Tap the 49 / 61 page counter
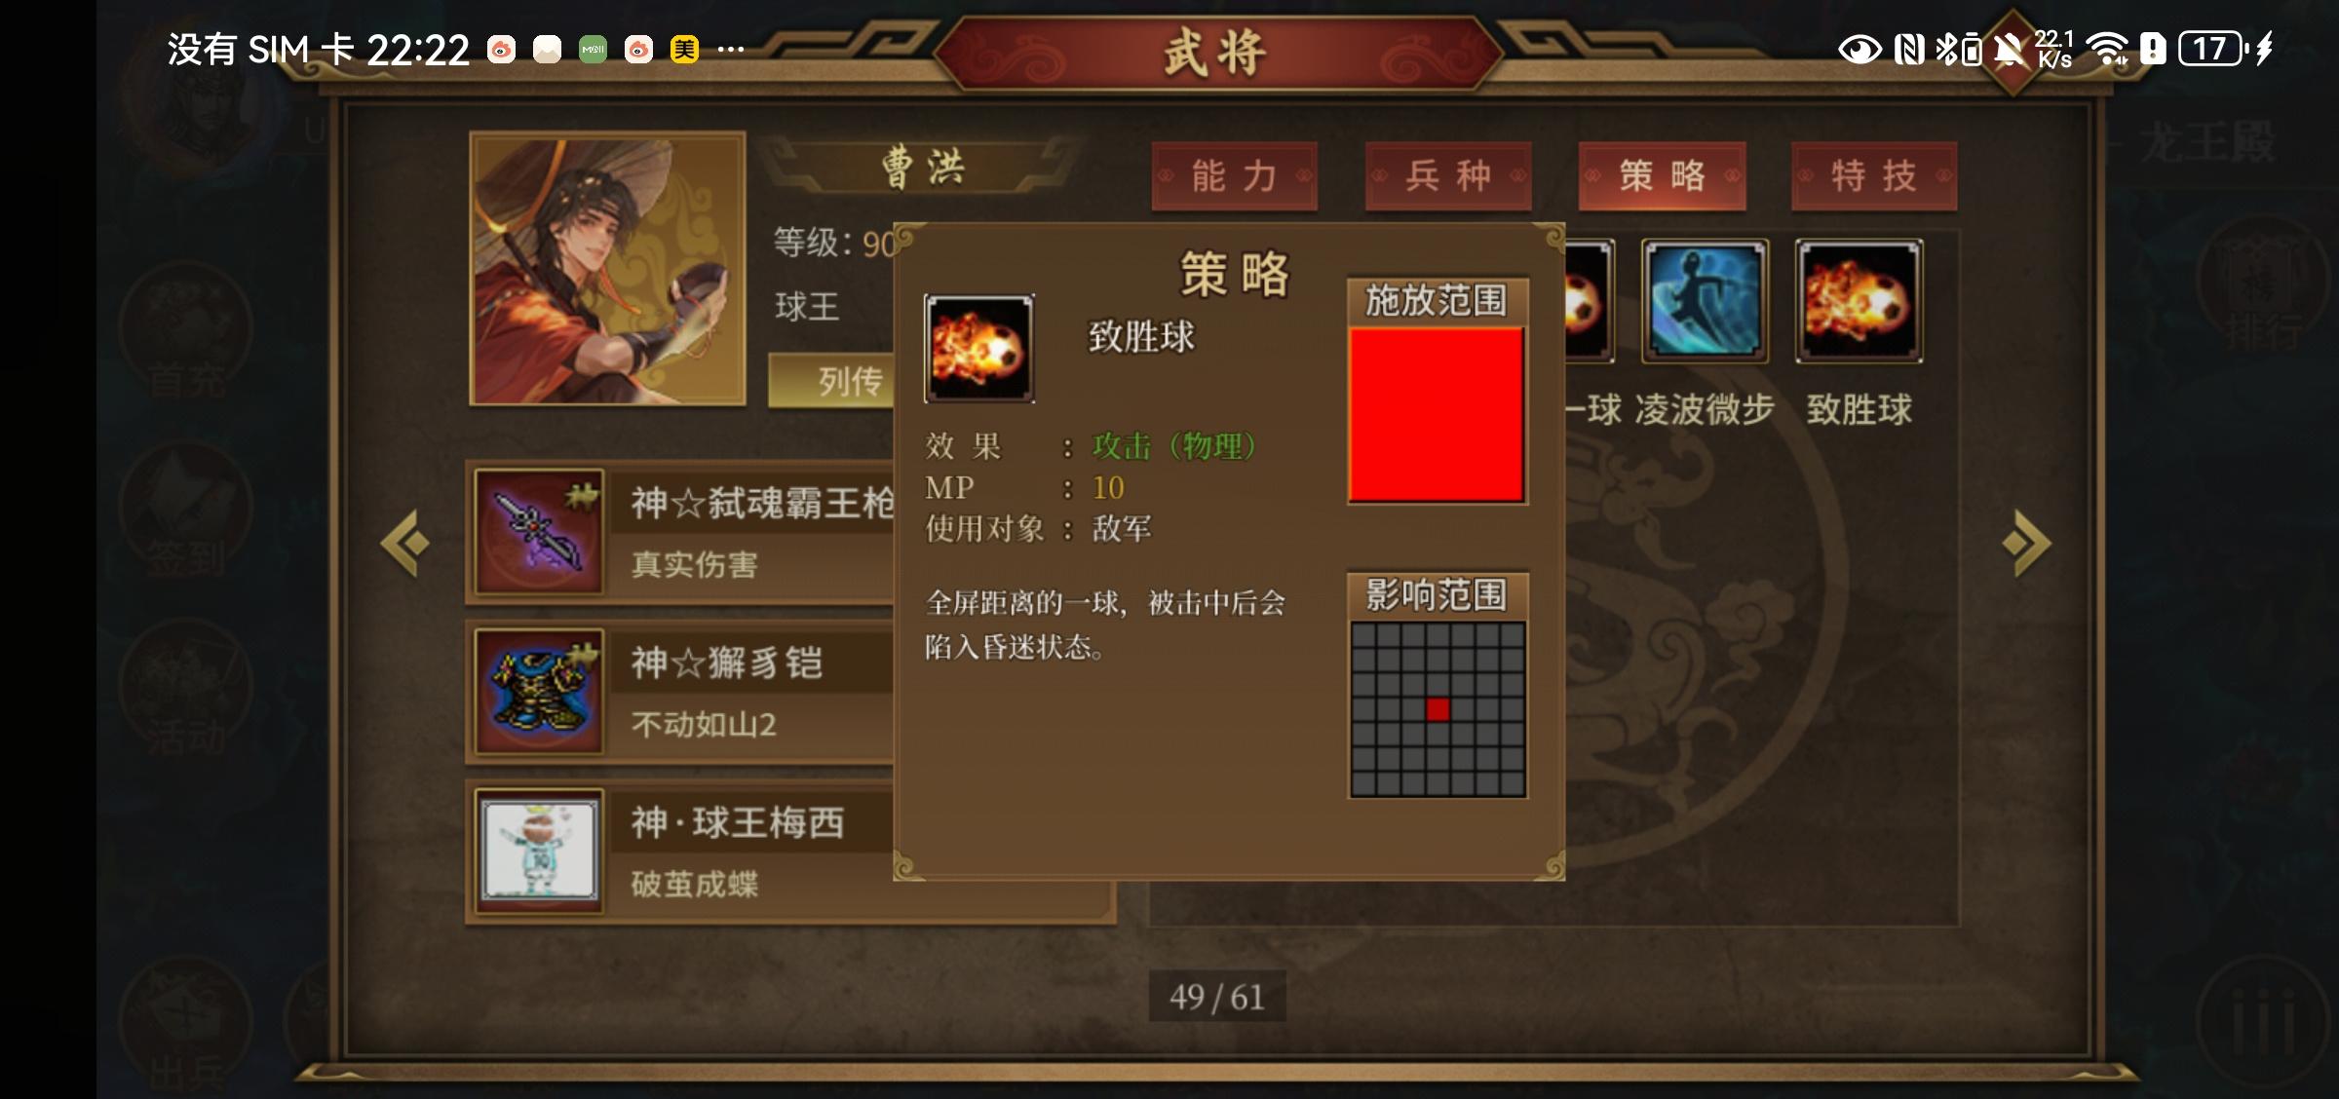2339x1099 pixels. coord(1217,997)
